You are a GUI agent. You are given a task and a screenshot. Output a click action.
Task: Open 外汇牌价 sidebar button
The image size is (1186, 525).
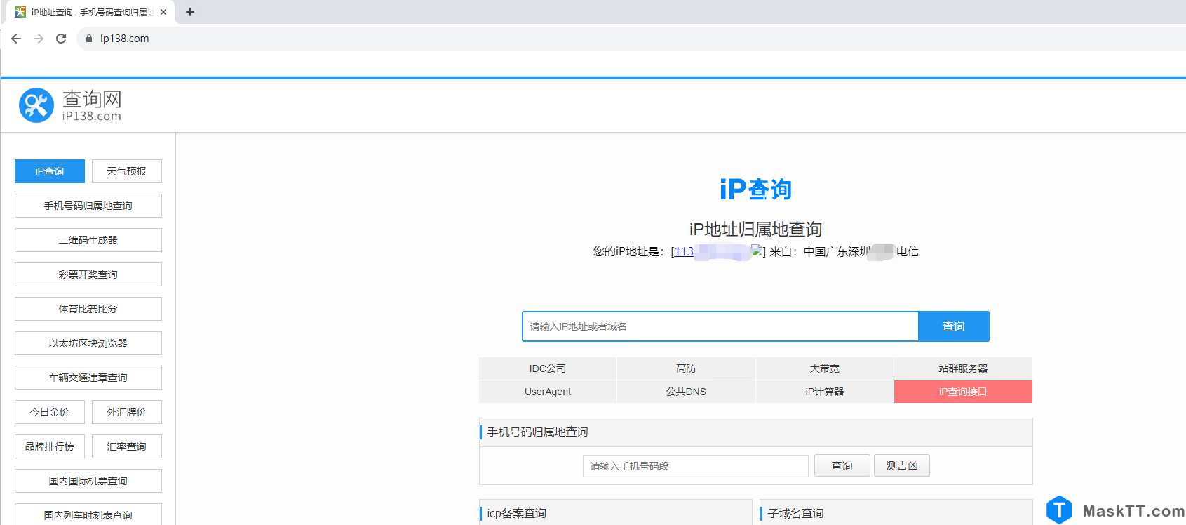[x=127, y=412]
